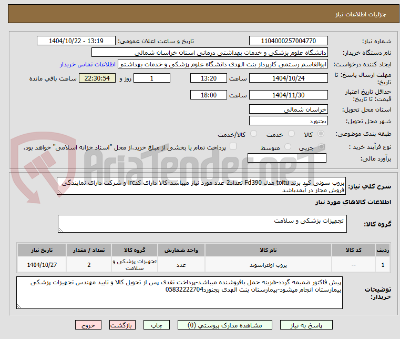
Task: Click the واحد شمارش column header
Action: coord(181,250)
